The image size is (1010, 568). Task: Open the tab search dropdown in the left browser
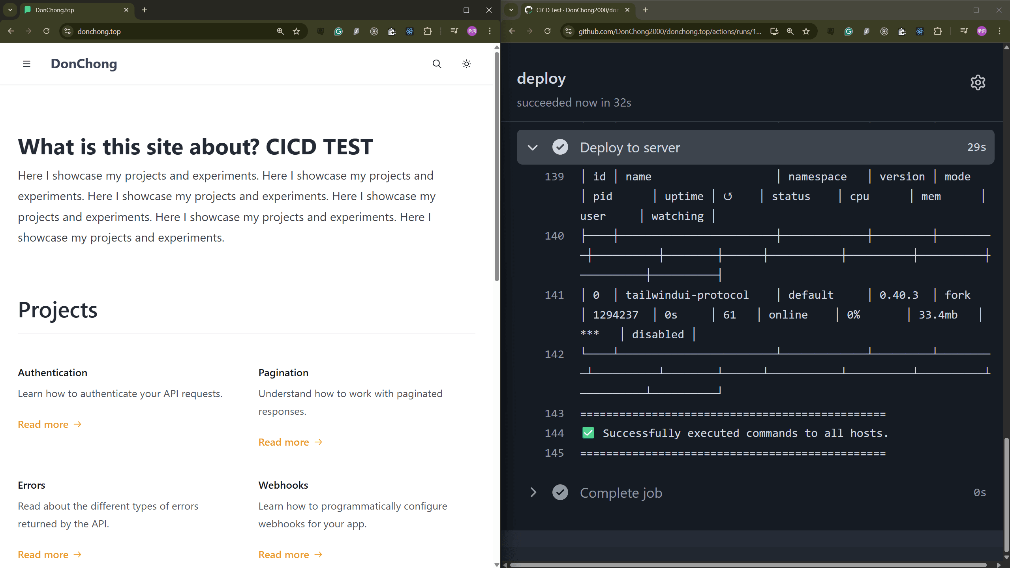[x=10, y=10]
